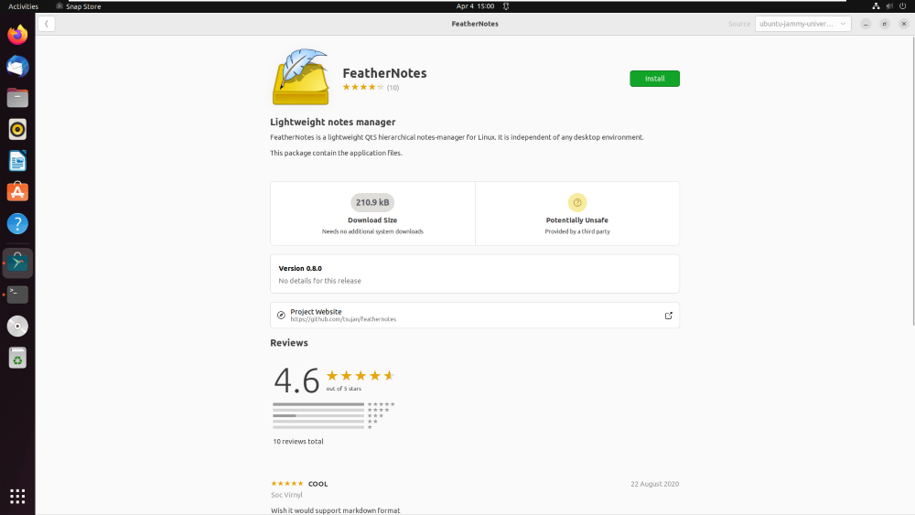Click the five-star rating distribution bar
The image size is (915, 515).
pos(318,404)
